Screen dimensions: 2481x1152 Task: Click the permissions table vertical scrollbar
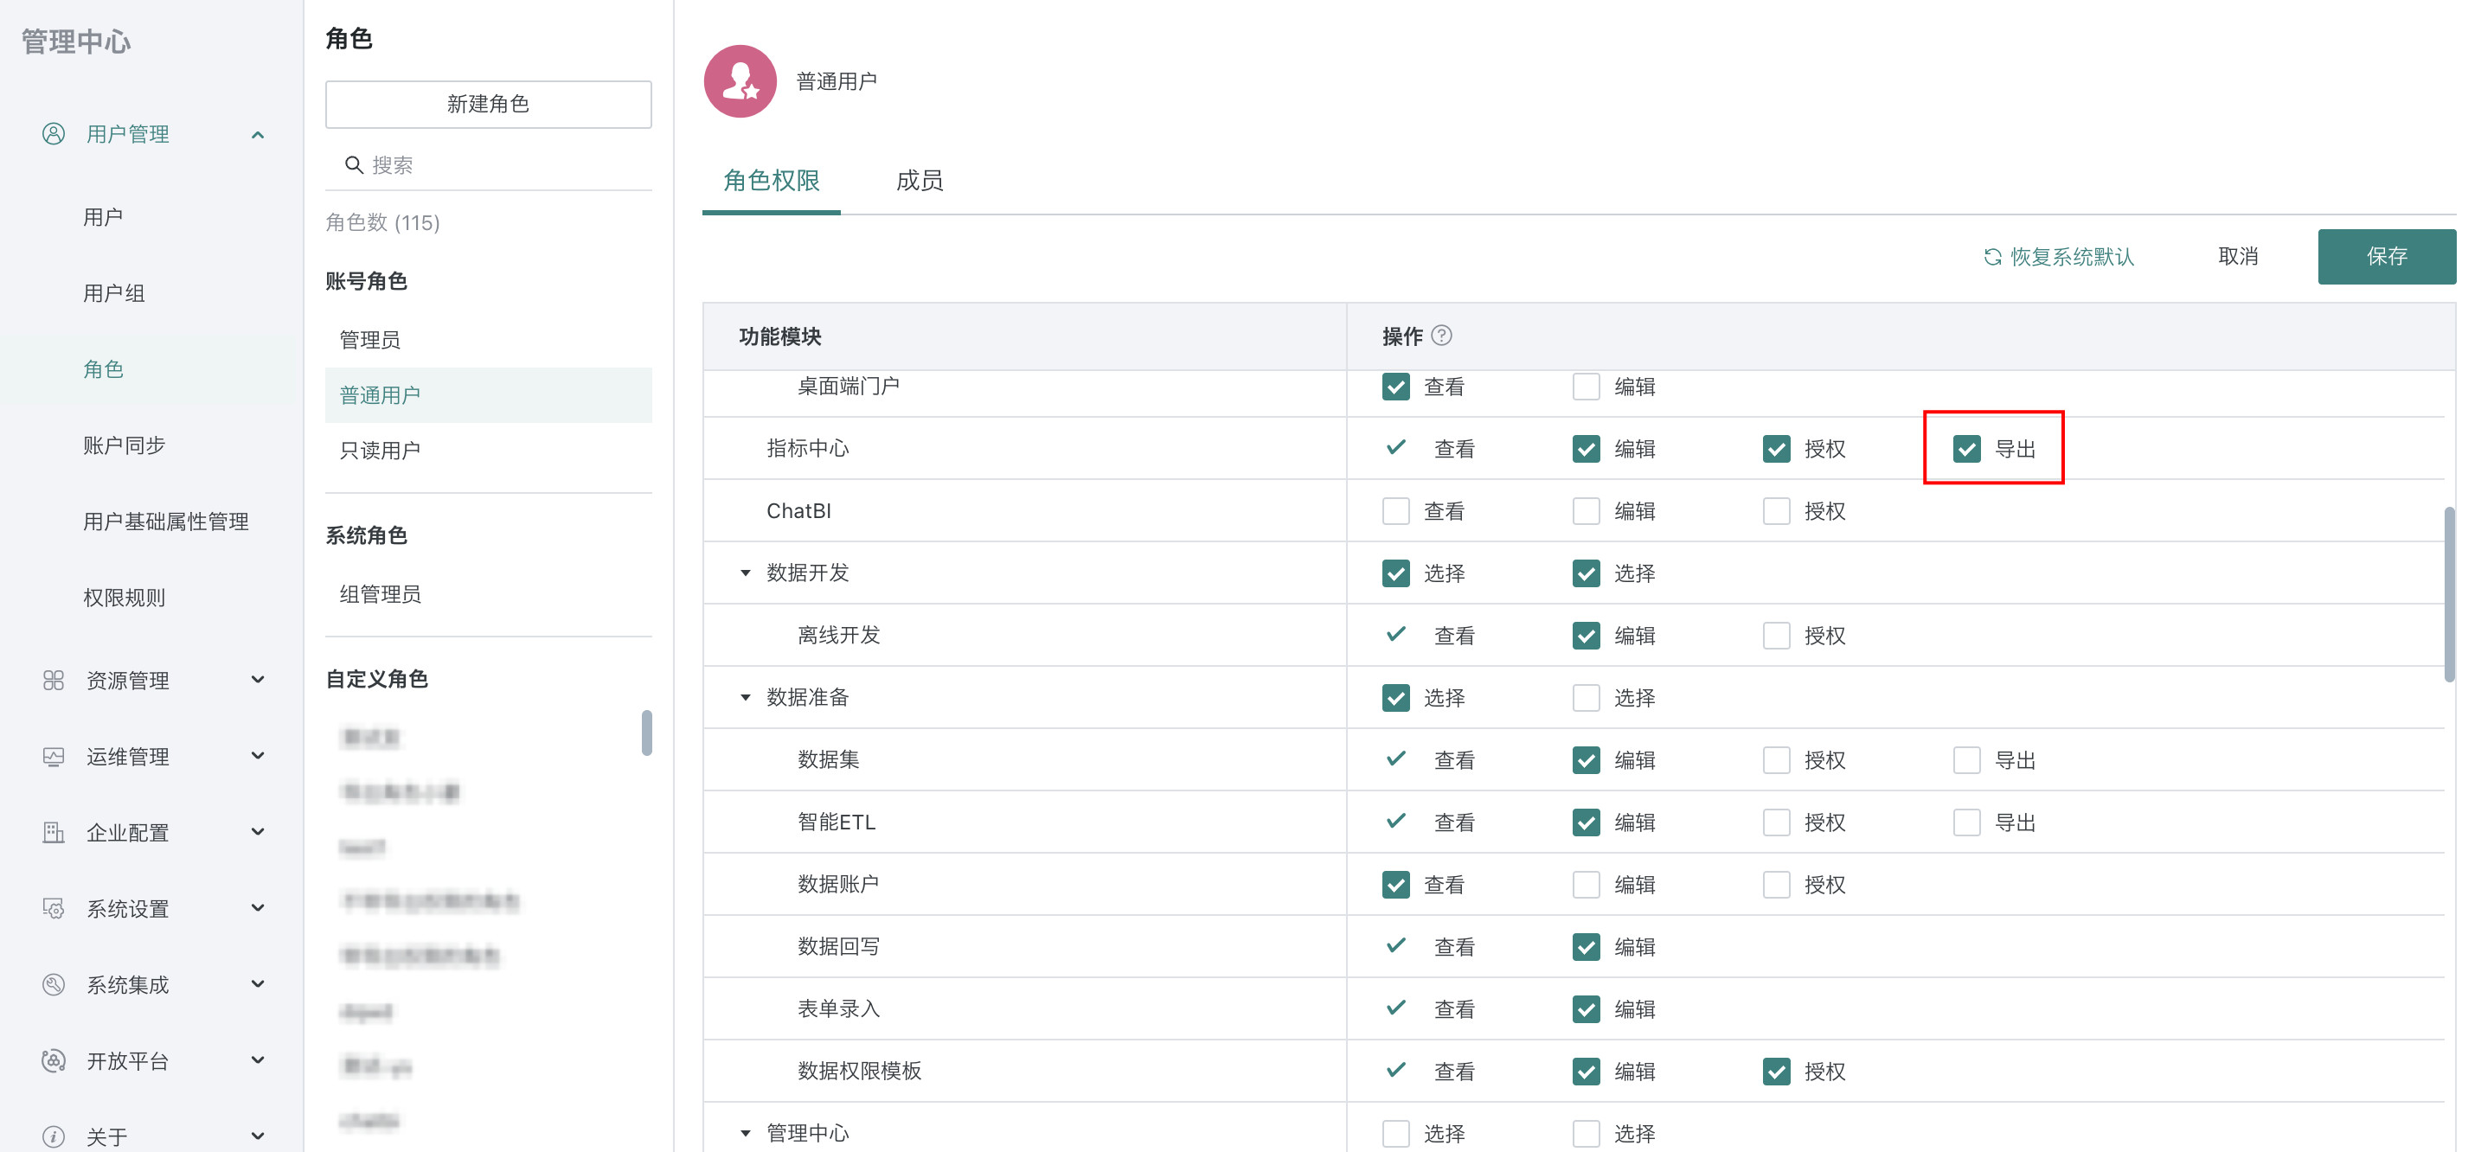tap(2448, 594)
